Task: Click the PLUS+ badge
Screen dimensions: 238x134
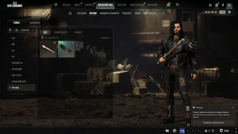Action: pos(222,12)
